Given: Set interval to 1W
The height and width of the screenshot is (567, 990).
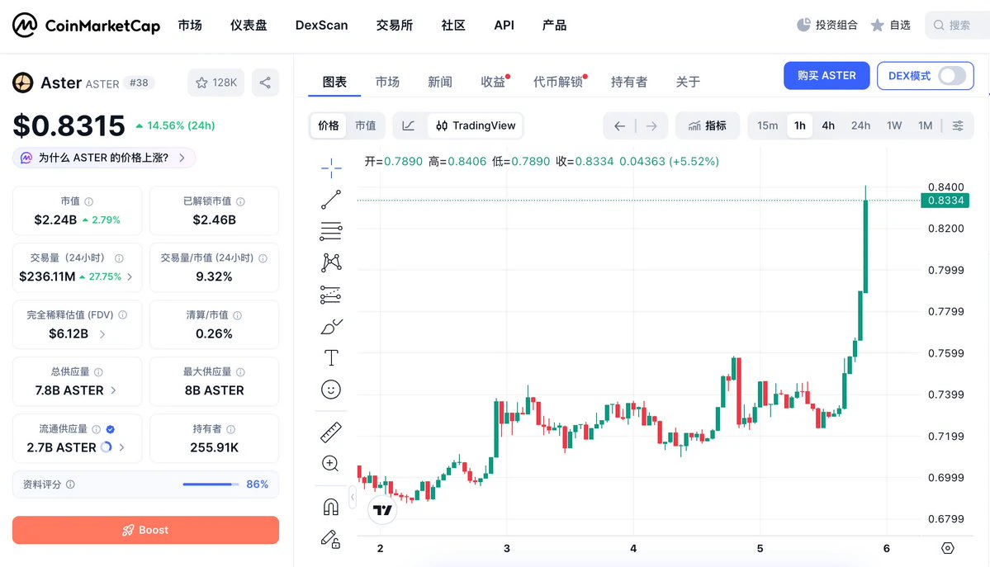Looking at the screenshot, I should click(894, 125).
